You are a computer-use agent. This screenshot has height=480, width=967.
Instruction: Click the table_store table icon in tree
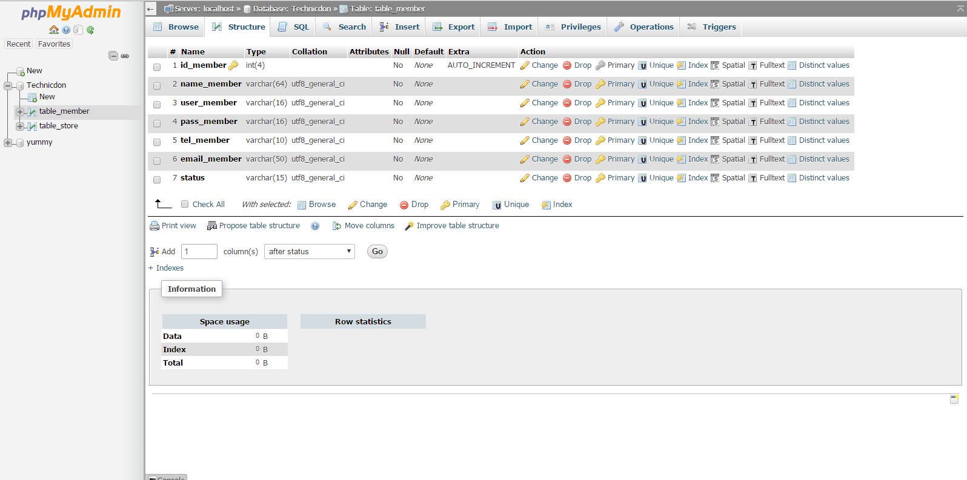pyautogui.click(x=33, y=127)
